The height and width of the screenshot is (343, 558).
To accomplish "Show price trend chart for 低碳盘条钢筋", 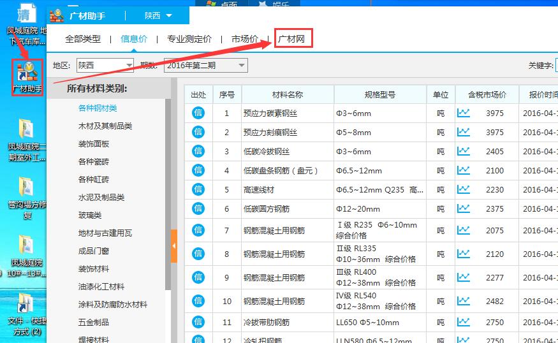I will pos(464,170).
